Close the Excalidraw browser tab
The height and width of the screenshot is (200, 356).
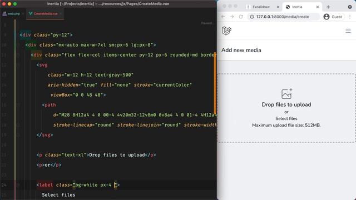click(278, 7)
